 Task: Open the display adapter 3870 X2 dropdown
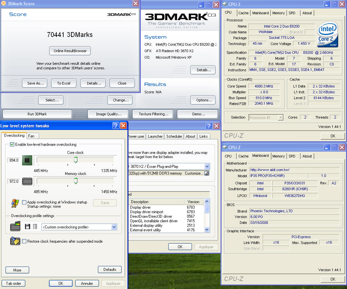click(207, 166)
